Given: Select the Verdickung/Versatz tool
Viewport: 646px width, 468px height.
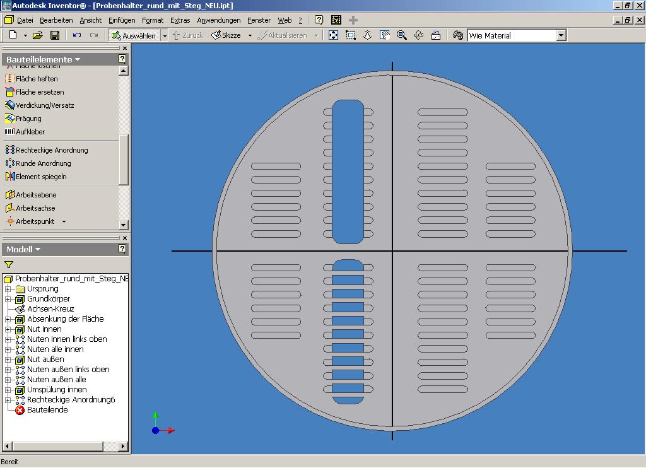Looking at the screenshot, I should click(x=44, y=105).
